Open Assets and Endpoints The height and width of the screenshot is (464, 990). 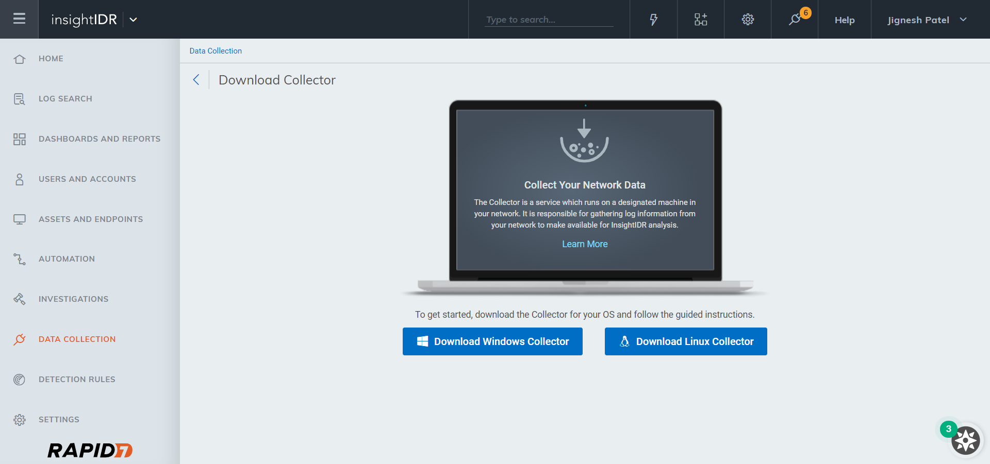pyautogui.click(x=91, y=219)
